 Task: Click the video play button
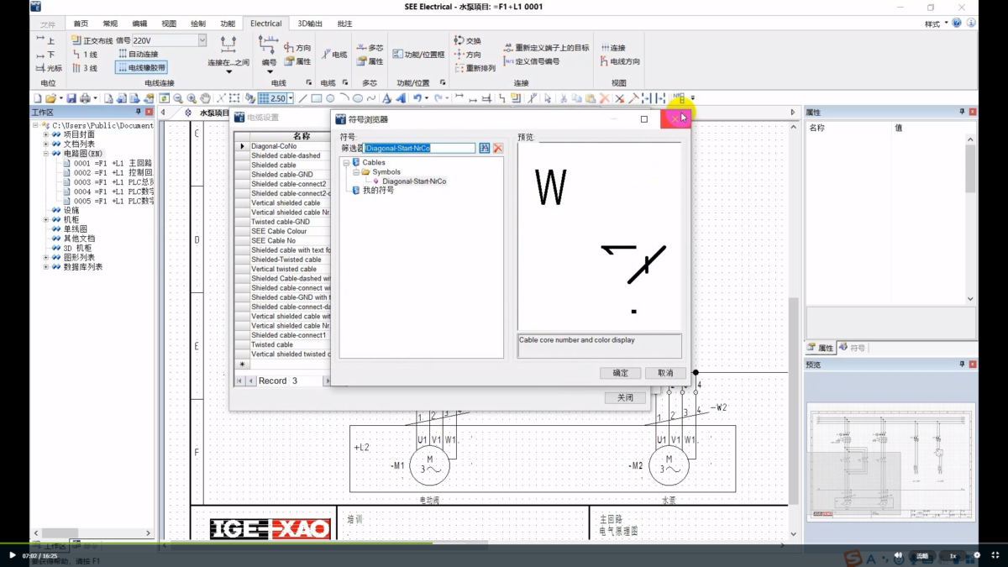[12, 555]
